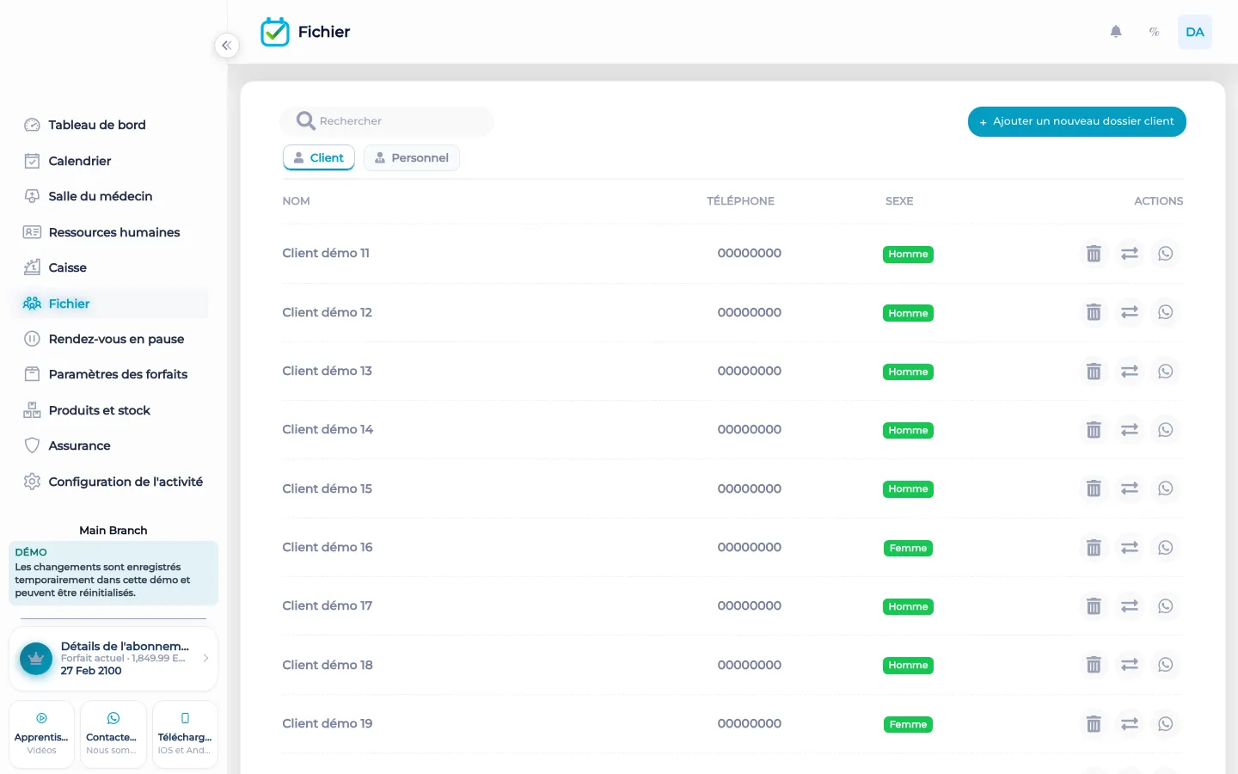This screenshot has width=1238, height=774.
Task: Click the transfer arrows icon for Client démo 11
Action: [x=1130, y=254]
